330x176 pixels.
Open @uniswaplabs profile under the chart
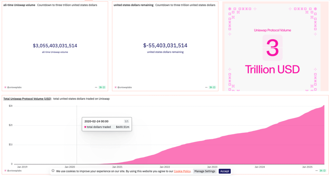point(14,171)
